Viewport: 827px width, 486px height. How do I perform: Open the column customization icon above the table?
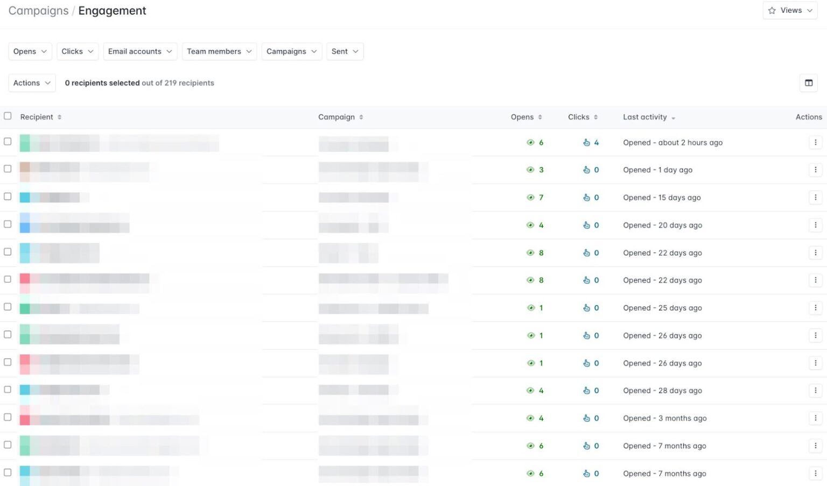click(x=809, y=83)
